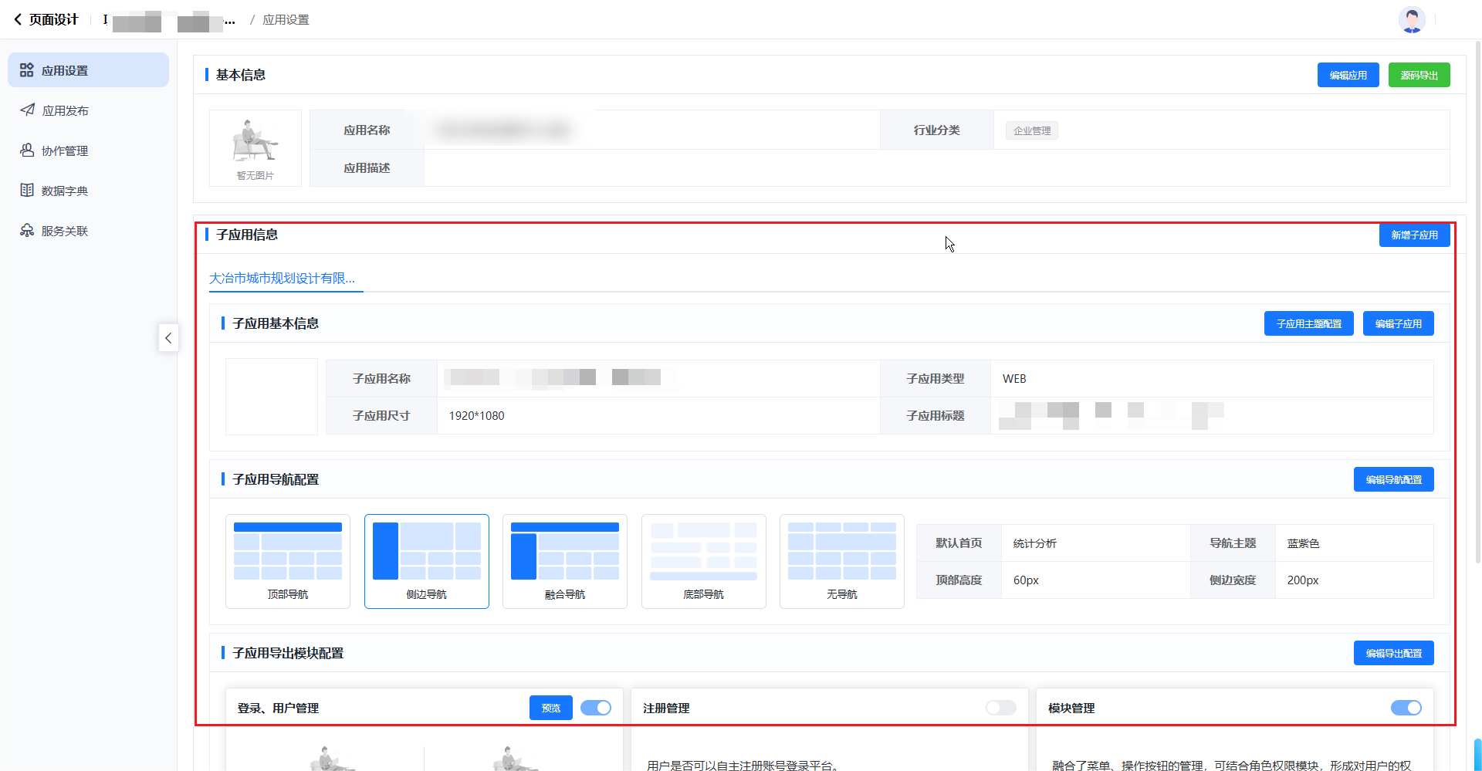Click the 编辑应用 button
This screenshot has width=1482, height=771.
[x=1348, y=75]
